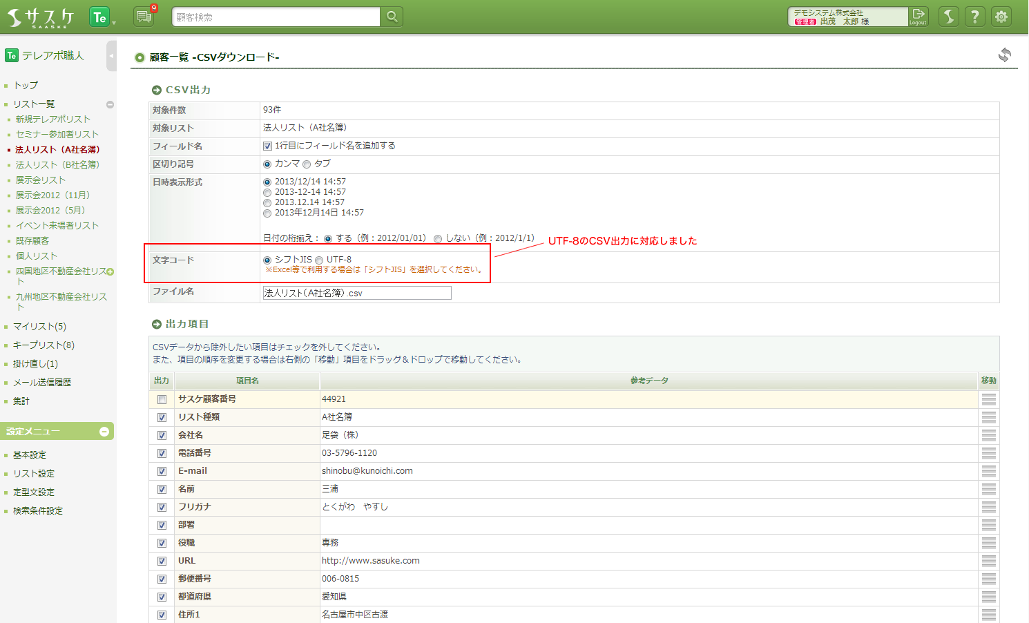Open the help question mark icon
Viewport: 1029px width, 623px height.
click(974, 17)
